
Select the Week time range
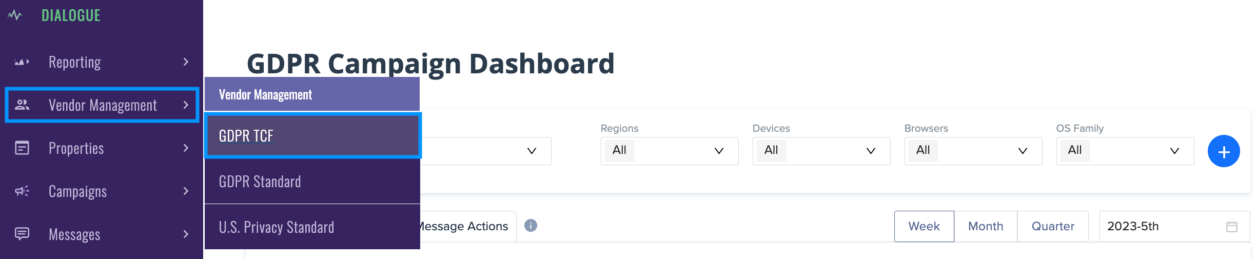pos(924,226)
